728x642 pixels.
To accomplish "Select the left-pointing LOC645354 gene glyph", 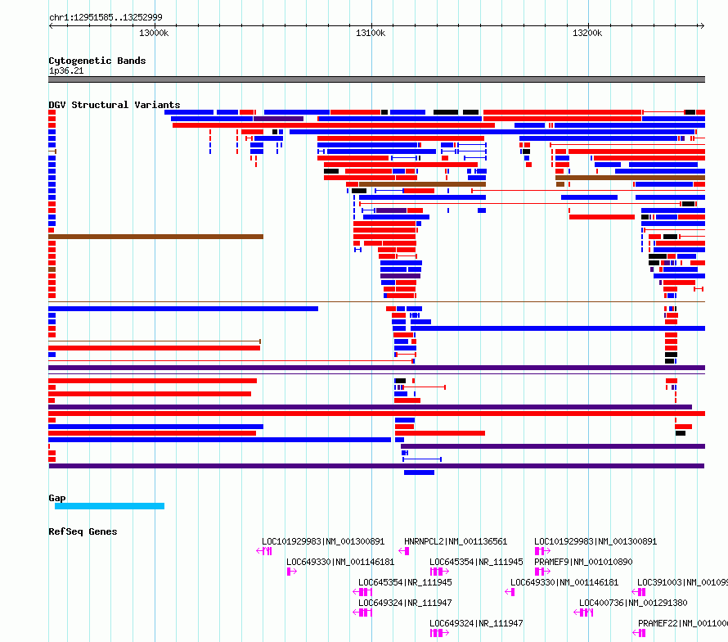I will click(x=362, y=592).
